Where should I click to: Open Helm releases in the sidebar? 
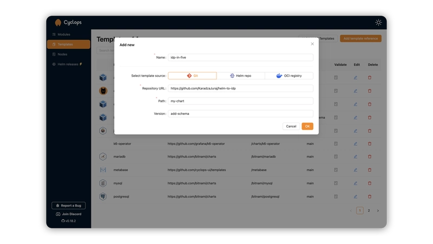[68, 64]
